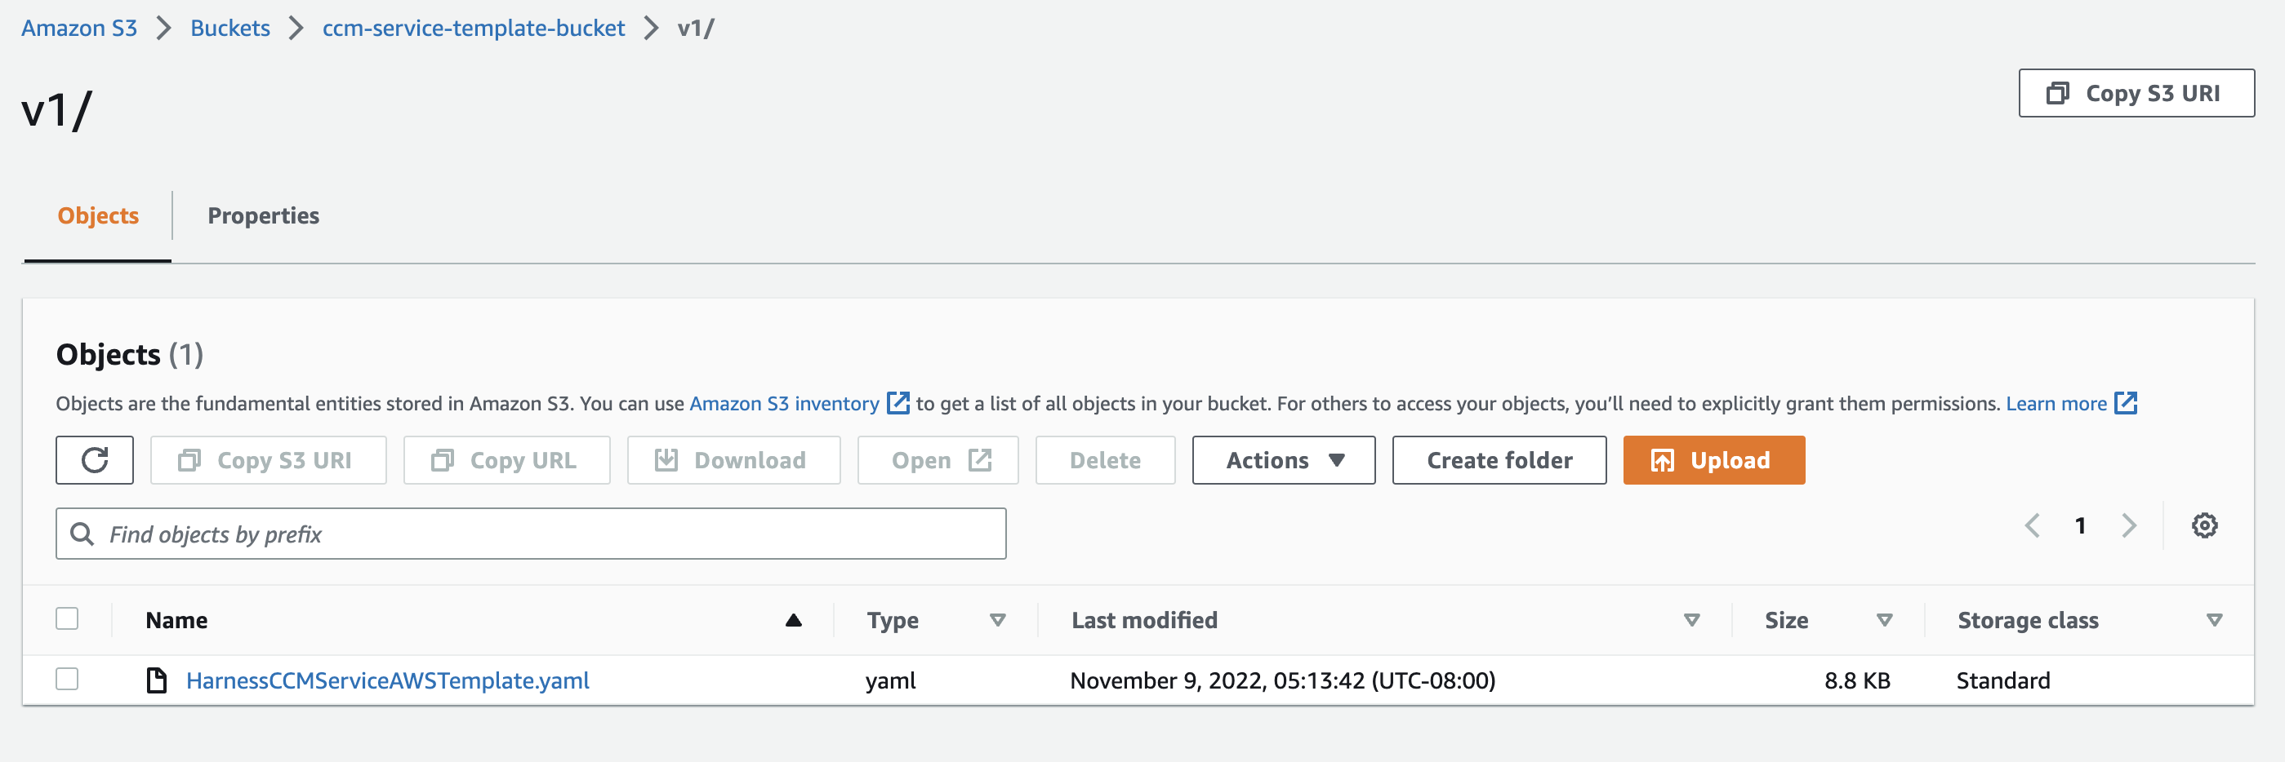Sort by Type column arrow
The image size is (2285, 762).
pyautogui.click(x=997, y=620)
